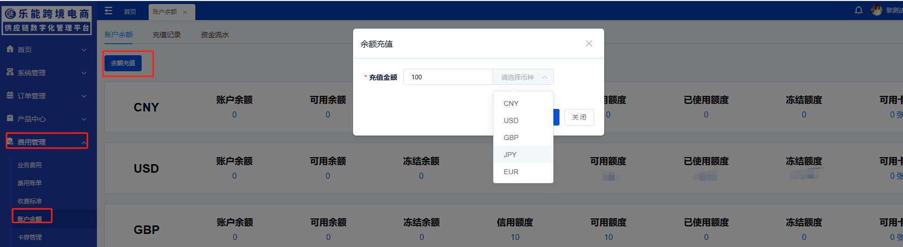This screenshot has width=903, height=247.
Task: Click the GBP 信用额度 value 10
Action: point(515,237)
